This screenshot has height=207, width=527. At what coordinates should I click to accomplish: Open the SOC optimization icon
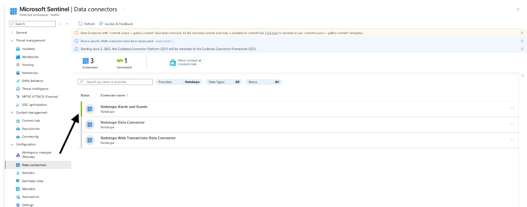point(18,105)
